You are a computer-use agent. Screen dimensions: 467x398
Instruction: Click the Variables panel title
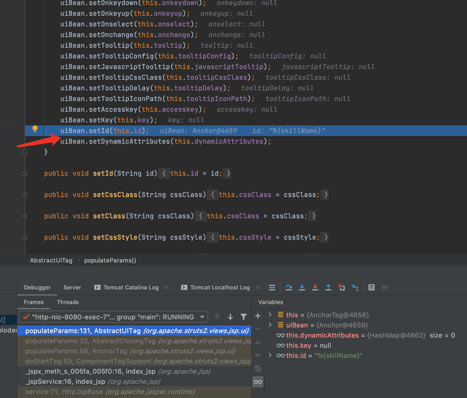click(271, 302)
